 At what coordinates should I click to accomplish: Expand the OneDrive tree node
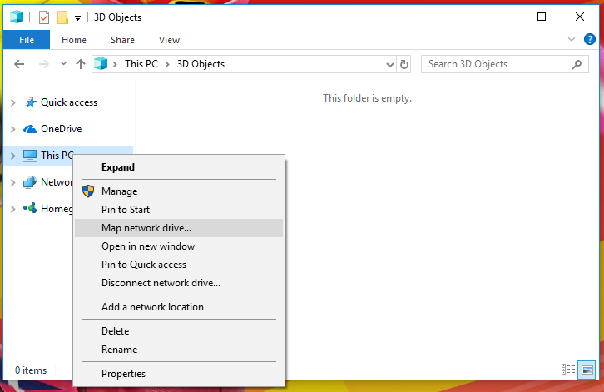click(12, 129)
